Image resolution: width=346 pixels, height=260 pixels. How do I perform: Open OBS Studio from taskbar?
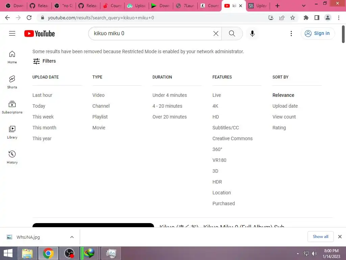pos(69,253)
